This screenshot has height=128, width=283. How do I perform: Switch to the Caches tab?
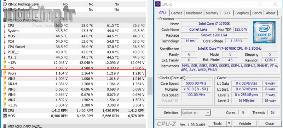tap(177, 13)
